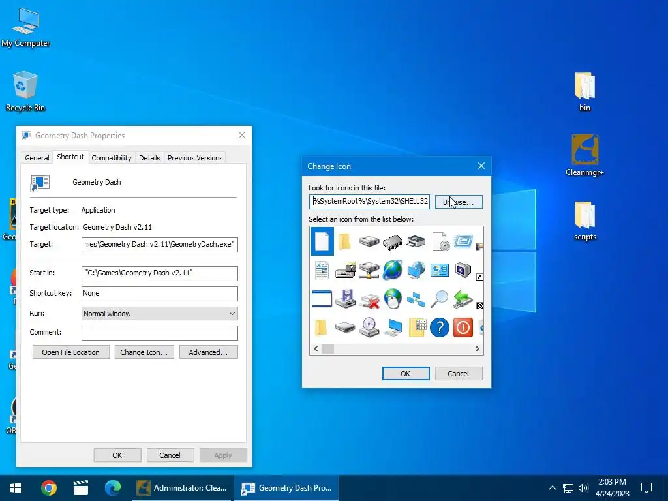Open the taskbar volume control

pyautogui.click(x=583, y=488)
